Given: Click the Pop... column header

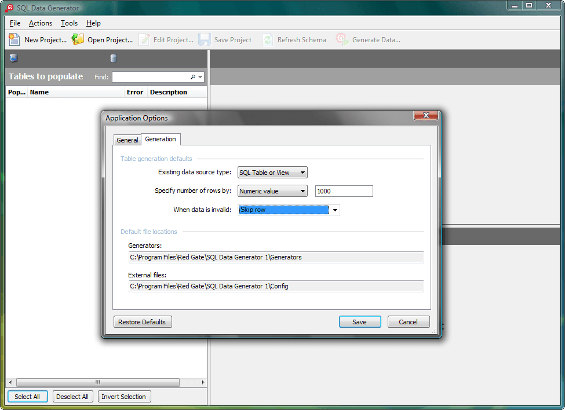Looking at the screenshot, I should pos(17,92).
